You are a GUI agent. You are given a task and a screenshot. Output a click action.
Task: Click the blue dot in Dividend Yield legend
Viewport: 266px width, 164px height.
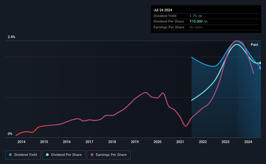pyautogui.click(x=10, y=155)
